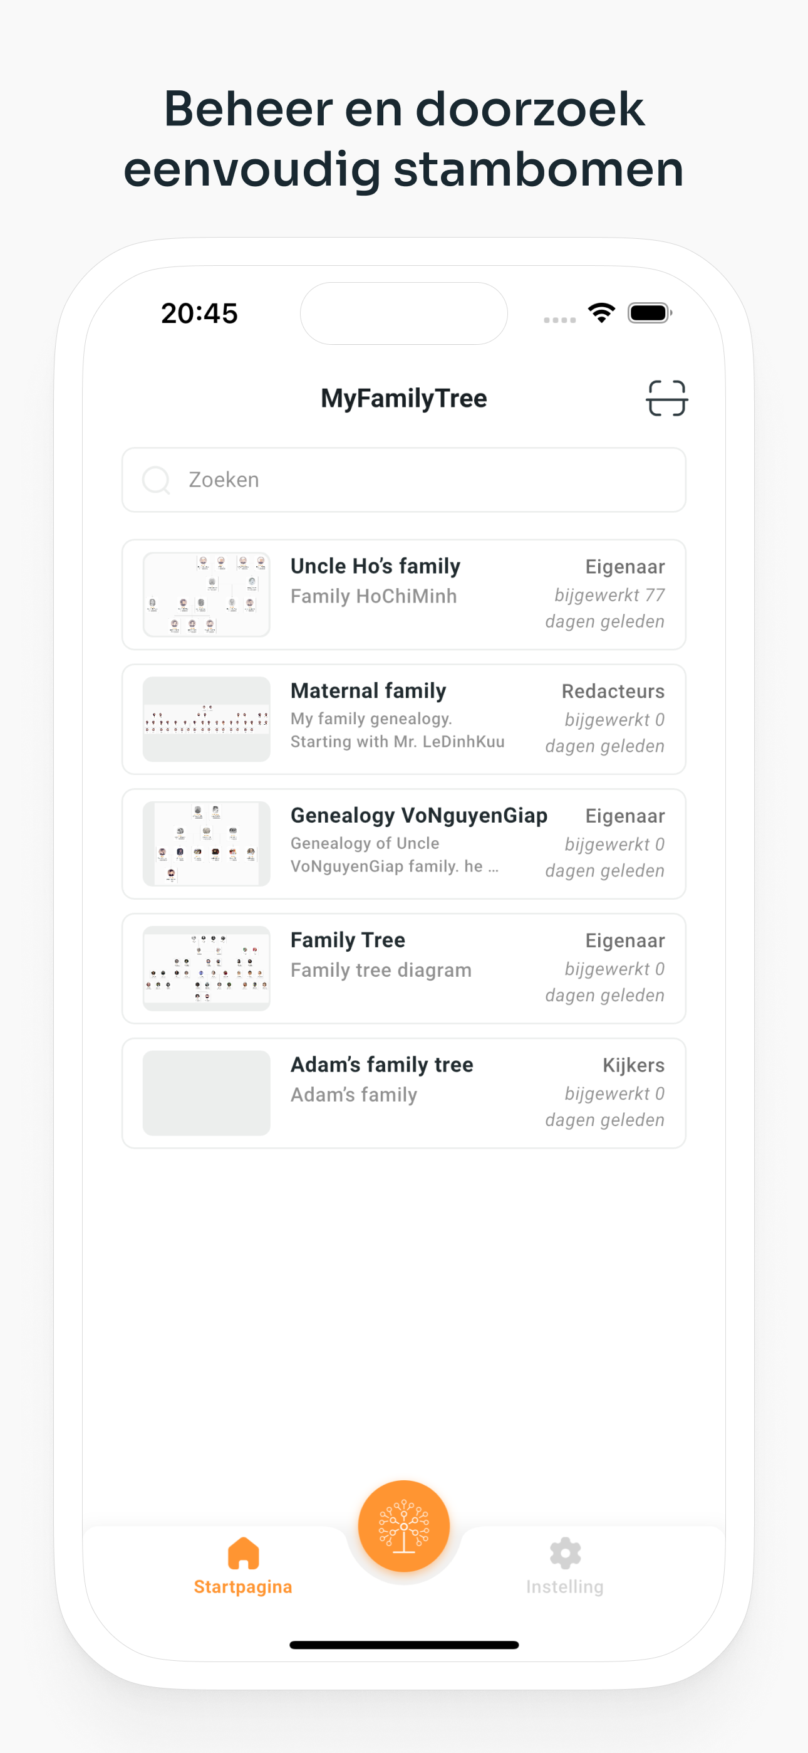Select Genealogy VoNguyenGiap preview thumbnail
This screenshot has width=808, height=1753.
tap(207, 844)
